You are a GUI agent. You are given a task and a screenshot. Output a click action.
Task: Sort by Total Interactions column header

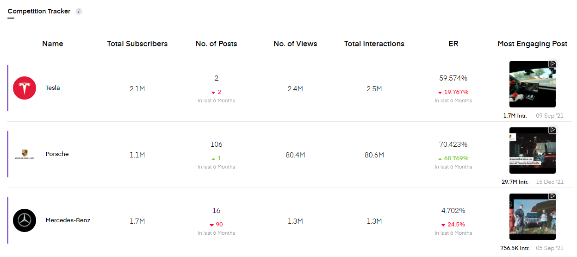click(374, 44)
